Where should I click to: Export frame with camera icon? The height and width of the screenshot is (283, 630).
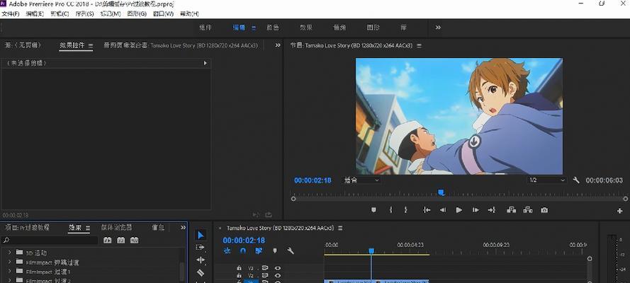click(544, 209)
